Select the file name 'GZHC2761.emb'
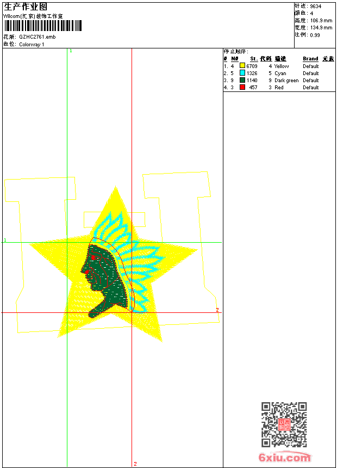Image resolution: width=337 pixels, height=468 pixels. [x=38, y=37]
